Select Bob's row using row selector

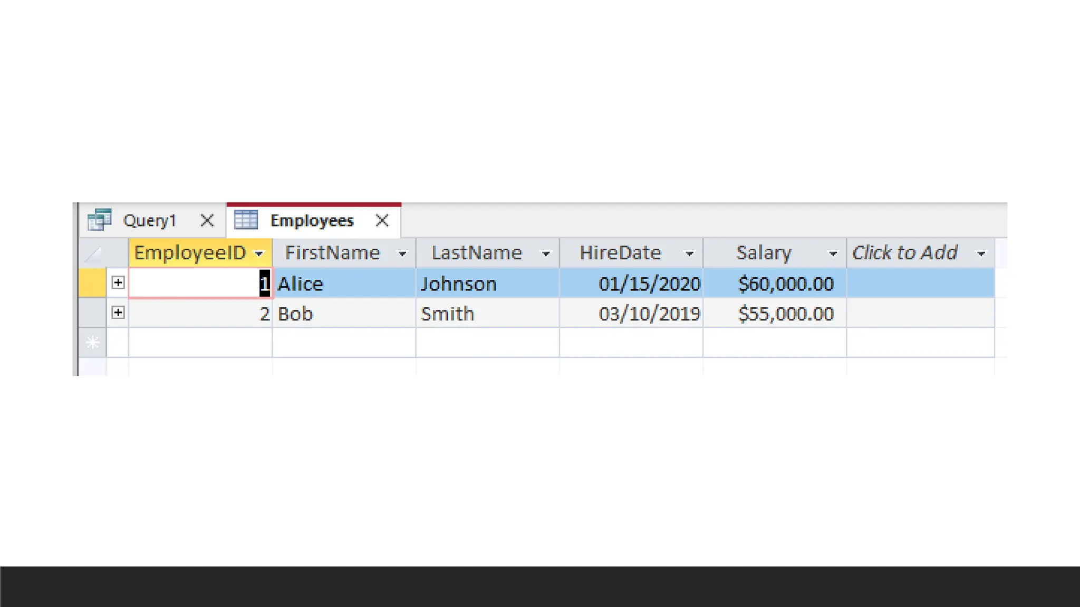coord(92,313)
